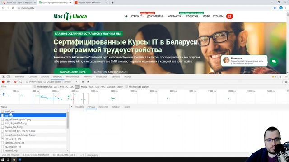Click the red Instagram round button
Viewport: 289px width, 162px height.
229,16
